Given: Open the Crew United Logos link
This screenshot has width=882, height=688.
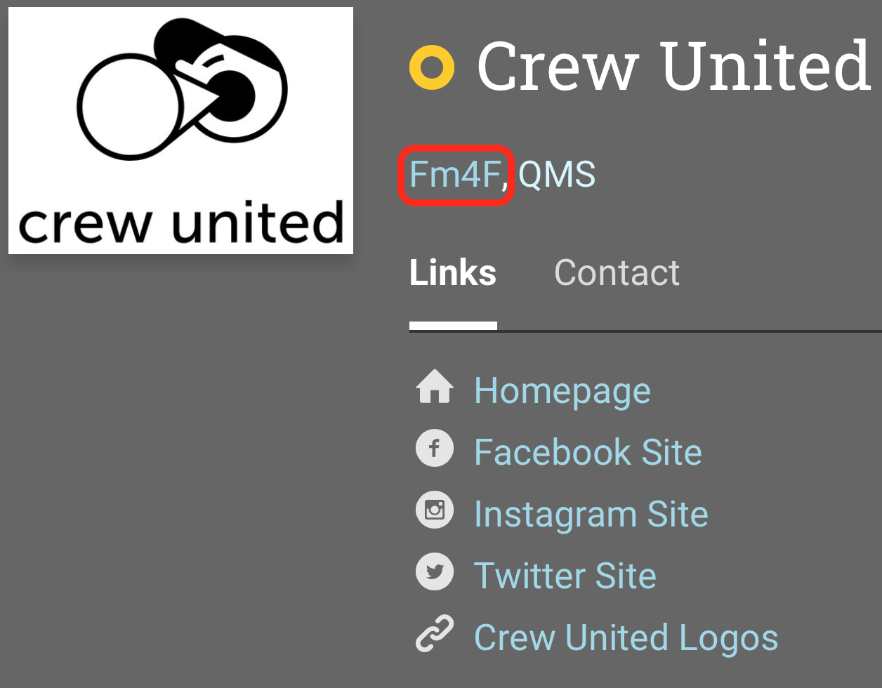Looking at the screenshot, I should click(626, 637).
